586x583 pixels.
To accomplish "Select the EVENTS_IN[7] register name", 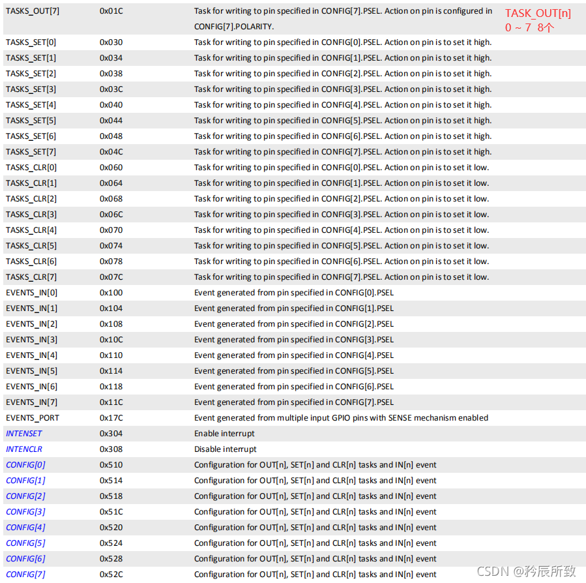I will pos(32,402).
